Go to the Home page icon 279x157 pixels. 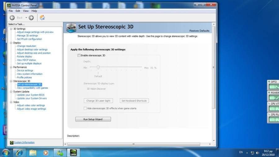click(x=42, y=17)
